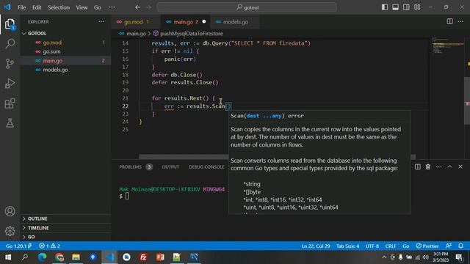Kill terminal with trash icon
The image size is (470, 264).
[x=428, y=166]
